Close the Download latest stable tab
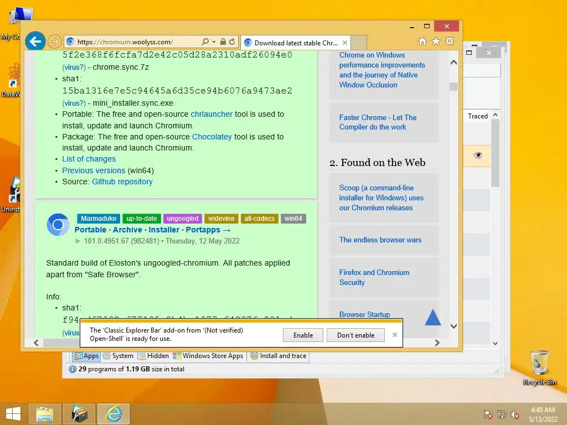 [345, 43]
